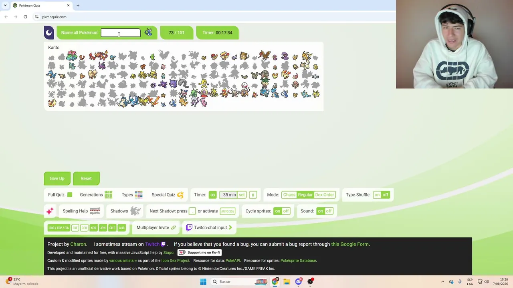Turn Cycle sprites on

tap(277, 211)
